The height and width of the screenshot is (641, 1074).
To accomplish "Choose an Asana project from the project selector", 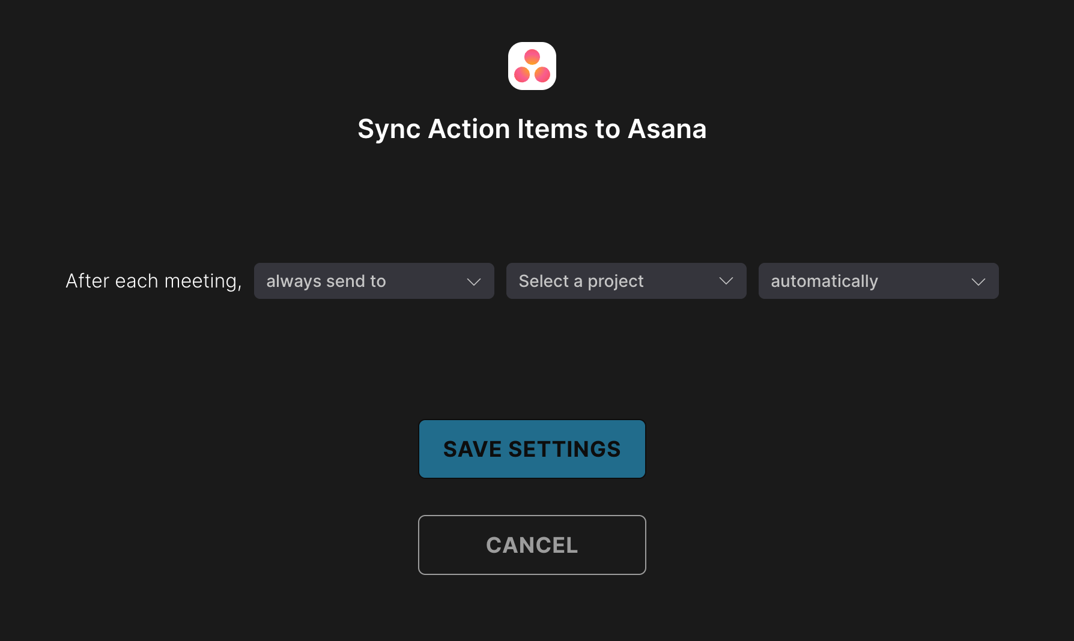I will [x=626, y=281].
